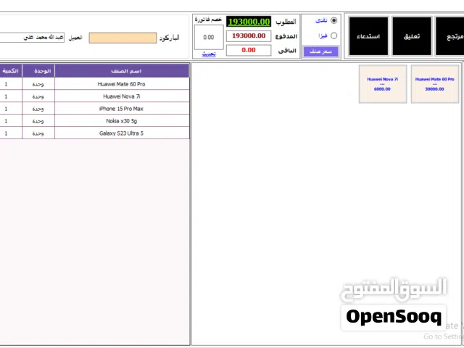Click the الباركود barcode input field
This screenshot has width=464, height=348.
(123, 38)
